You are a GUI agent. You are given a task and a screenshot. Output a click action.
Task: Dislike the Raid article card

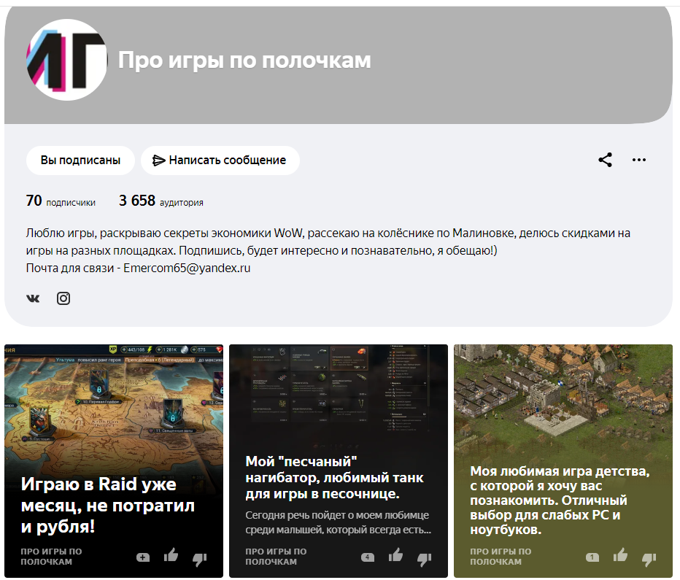click(x=199, y=559)
